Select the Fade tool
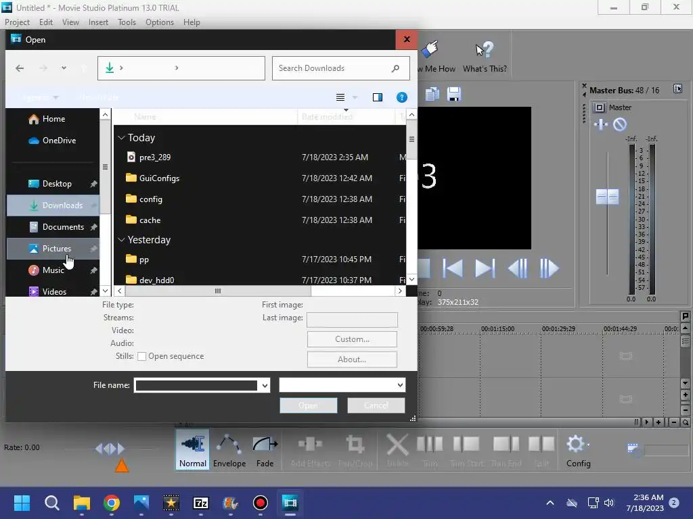 coord(265,450)
